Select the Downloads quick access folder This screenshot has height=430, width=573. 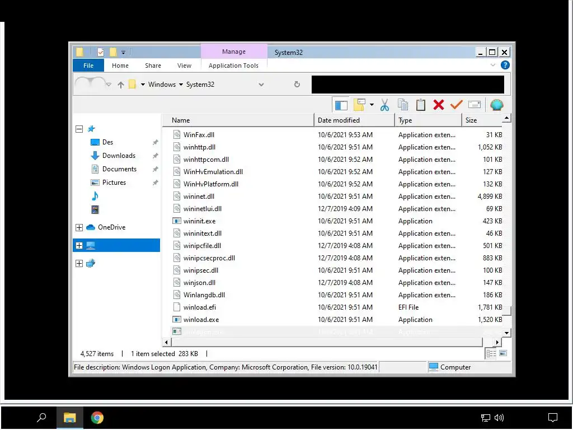point(119,156)
